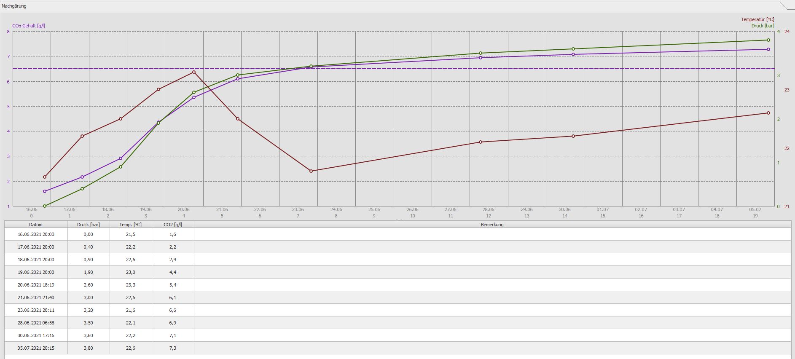Screen dimensions: 795x359
Task: Grab the dotted splitter between chart and table
Action: click(x=397, y=220)
